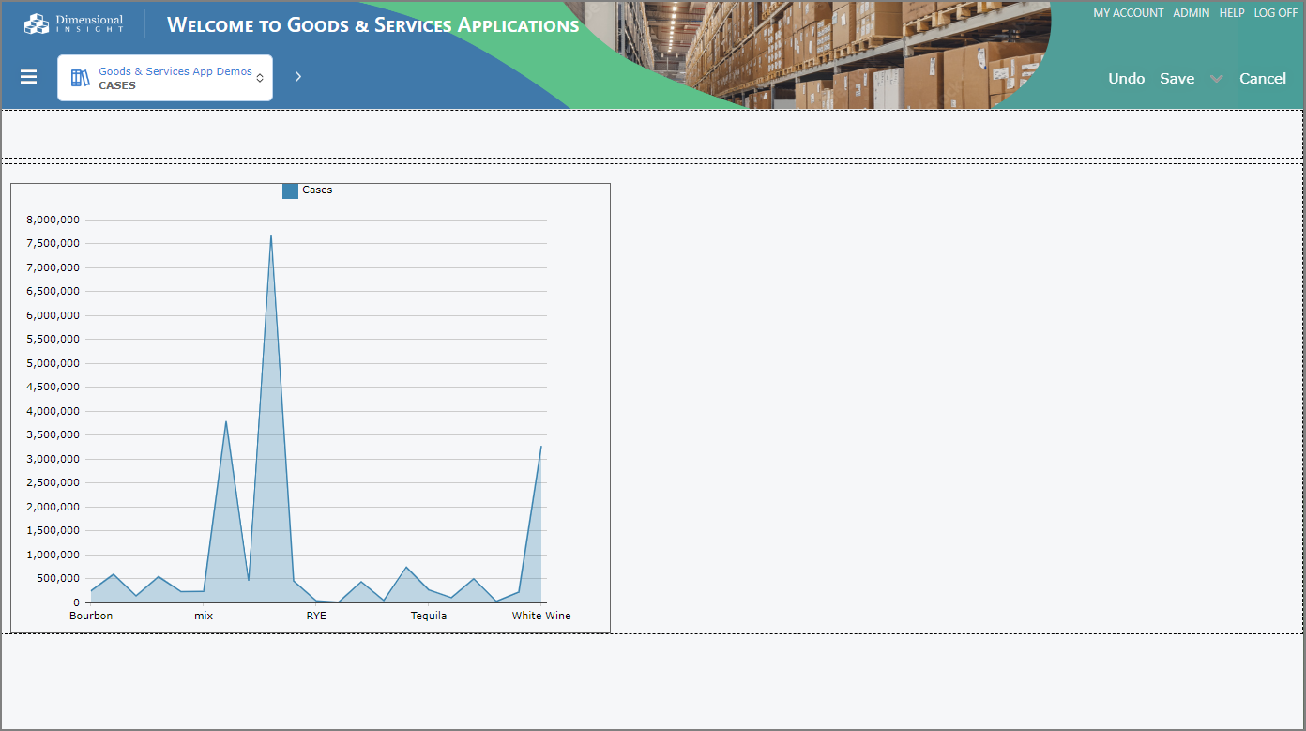Open the ADMIN menu item

click(x=1191, y=13)
